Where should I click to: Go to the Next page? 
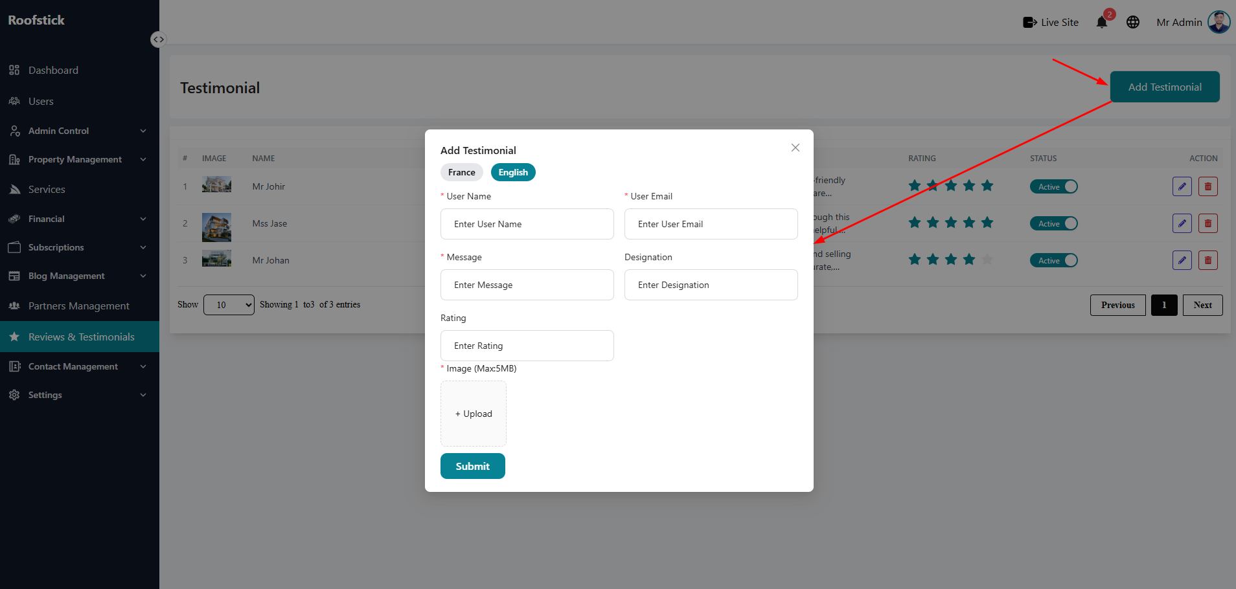(1203, 305)
